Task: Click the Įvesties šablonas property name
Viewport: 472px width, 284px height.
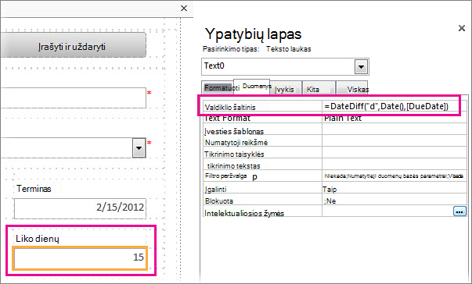Action: tap(234, 131)
